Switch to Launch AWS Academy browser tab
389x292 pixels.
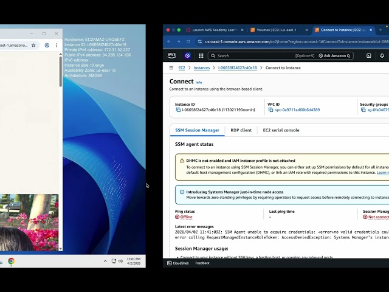point(215,30)
